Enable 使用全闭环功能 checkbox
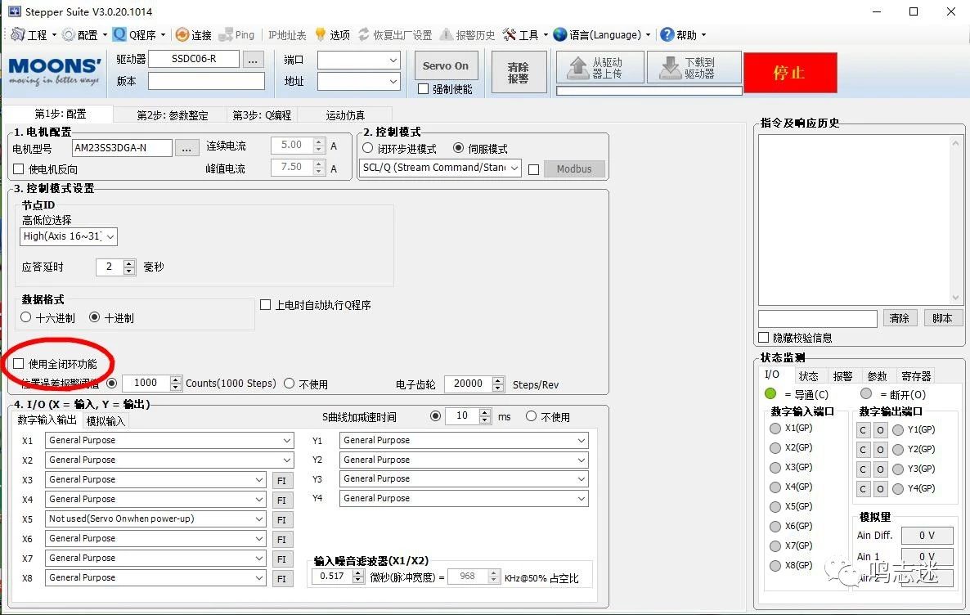Viewport: 970px width, 615px height. coord(19,364)
